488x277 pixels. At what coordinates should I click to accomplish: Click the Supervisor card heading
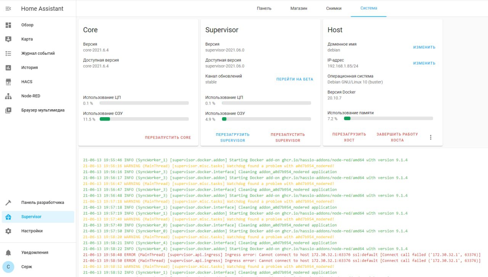tap(222, 30)
